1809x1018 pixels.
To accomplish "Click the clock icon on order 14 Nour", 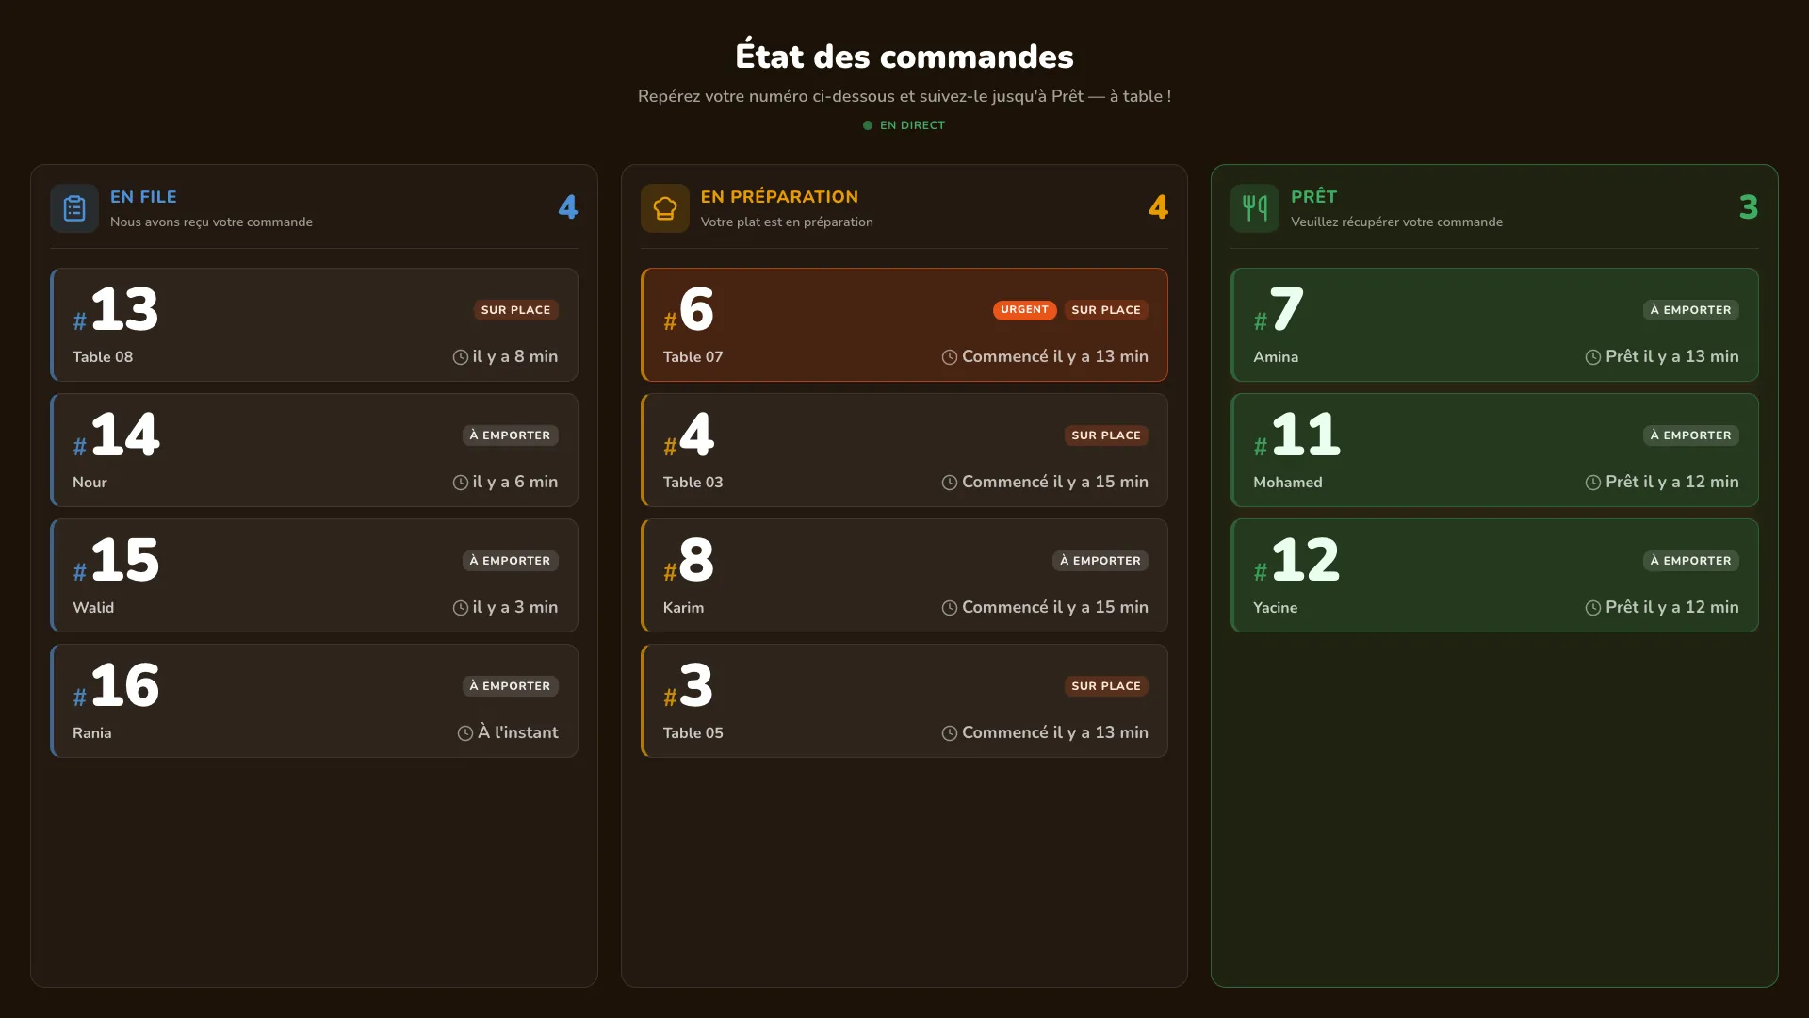I will [461, 483].
